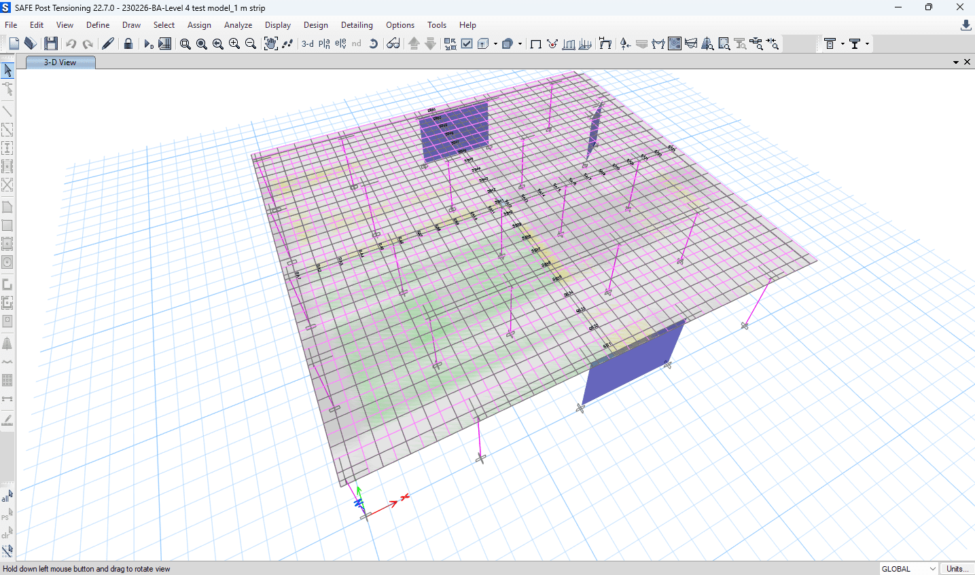Open the Define menu
This screenshot has height=575, width=975.
[x=98, y=25]
